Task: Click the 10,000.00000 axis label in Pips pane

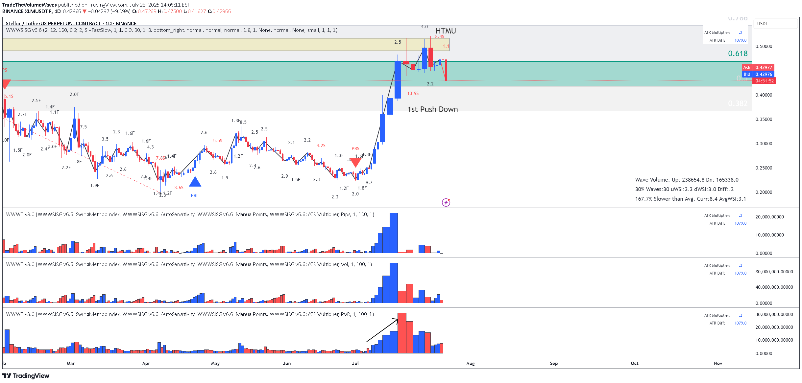Action: coord(769,235)
